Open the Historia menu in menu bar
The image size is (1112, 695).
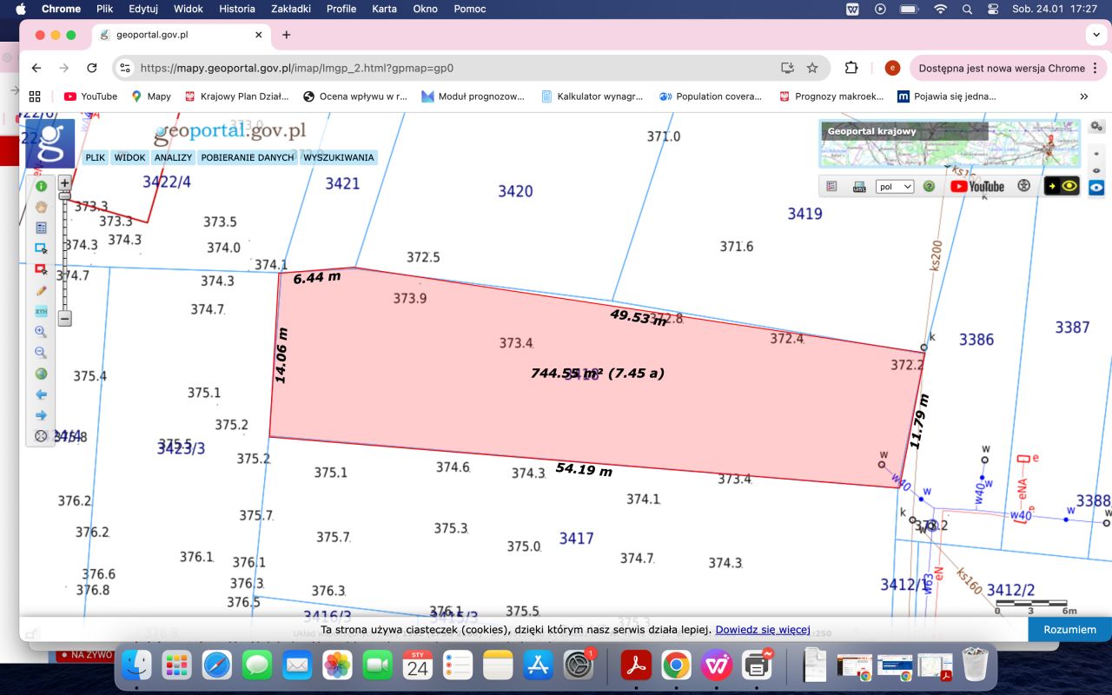tap(237, 9)
